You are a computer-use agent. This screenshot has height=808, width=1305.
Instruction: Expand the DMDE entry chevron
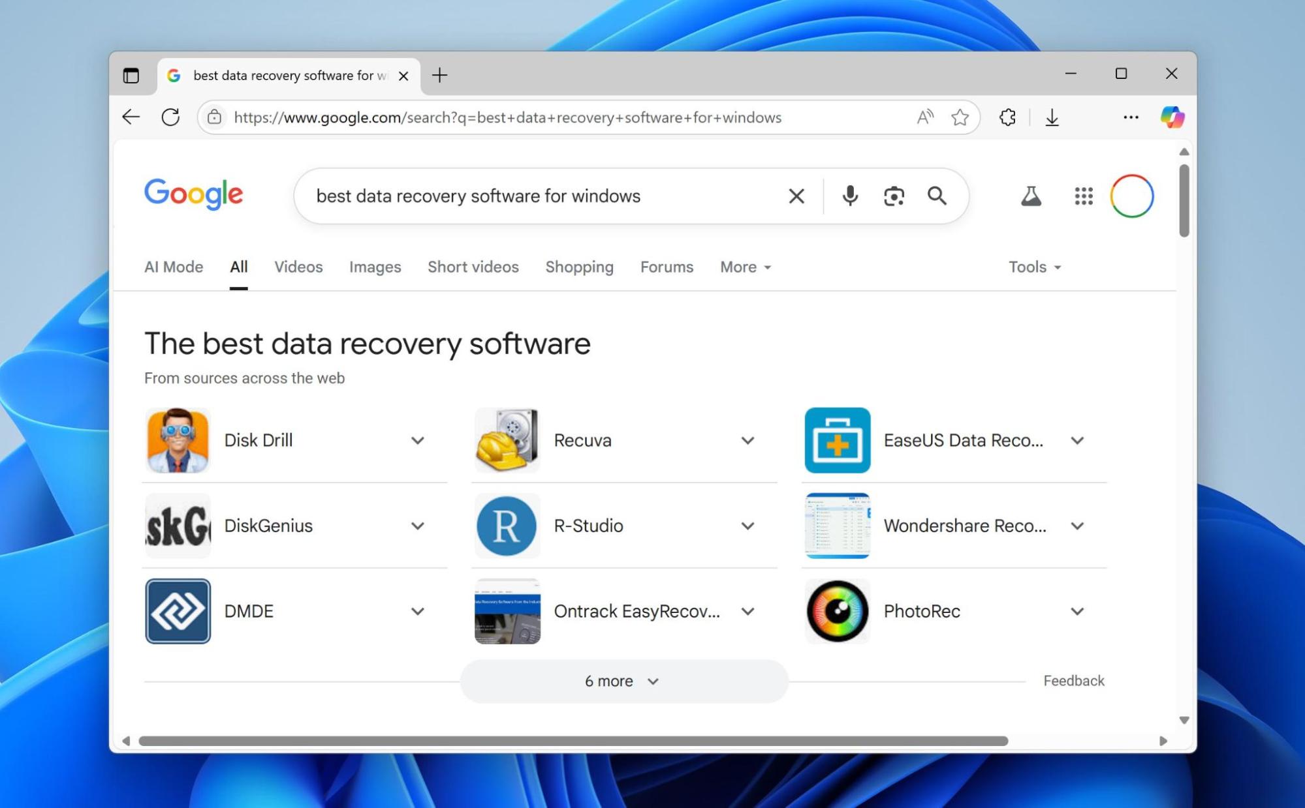(x=418, y=611)
